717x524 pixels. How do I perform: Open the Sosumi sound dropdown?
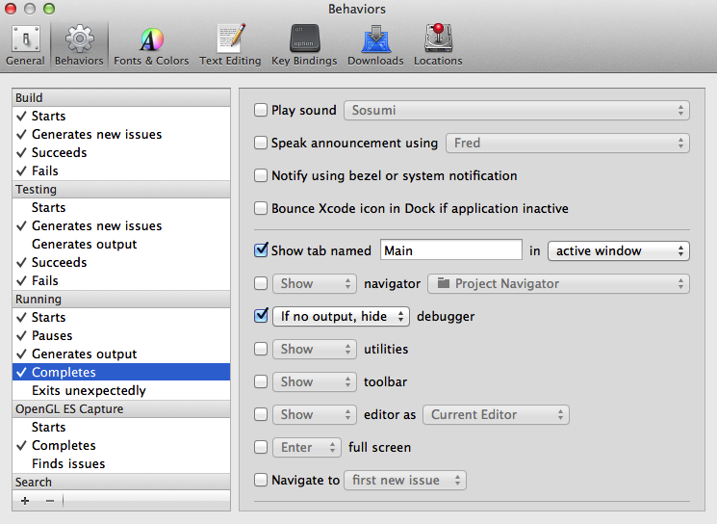click(517, 111)
